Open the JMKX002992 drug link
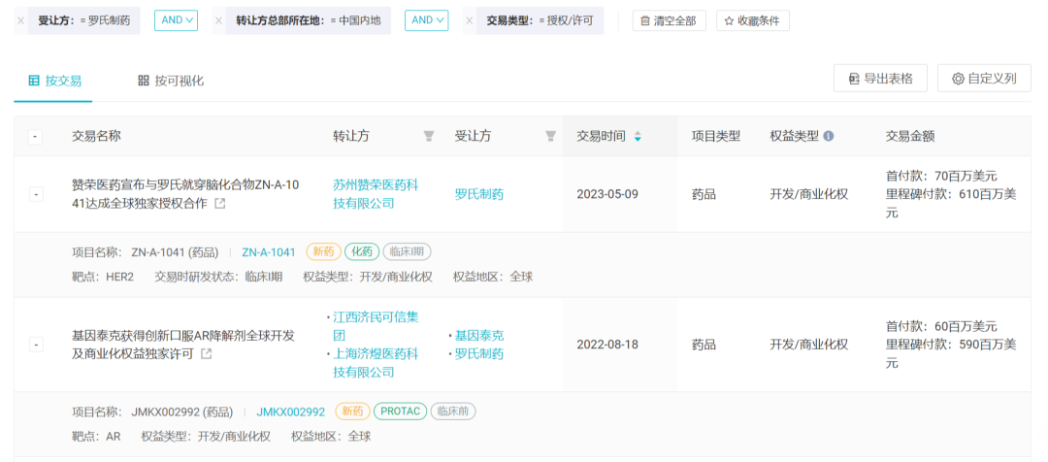 tap(291, 412)
